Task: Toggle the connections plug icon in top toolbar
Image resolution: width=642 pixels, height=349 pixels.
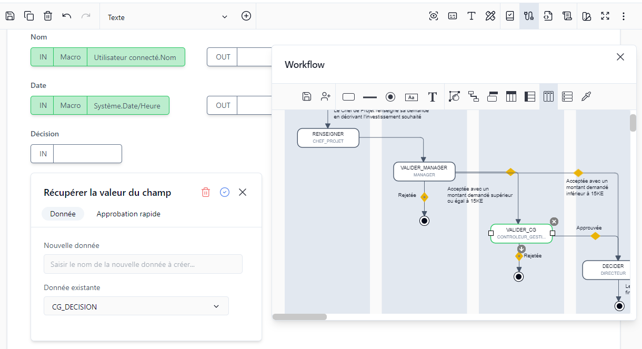Action: (529, 16)
